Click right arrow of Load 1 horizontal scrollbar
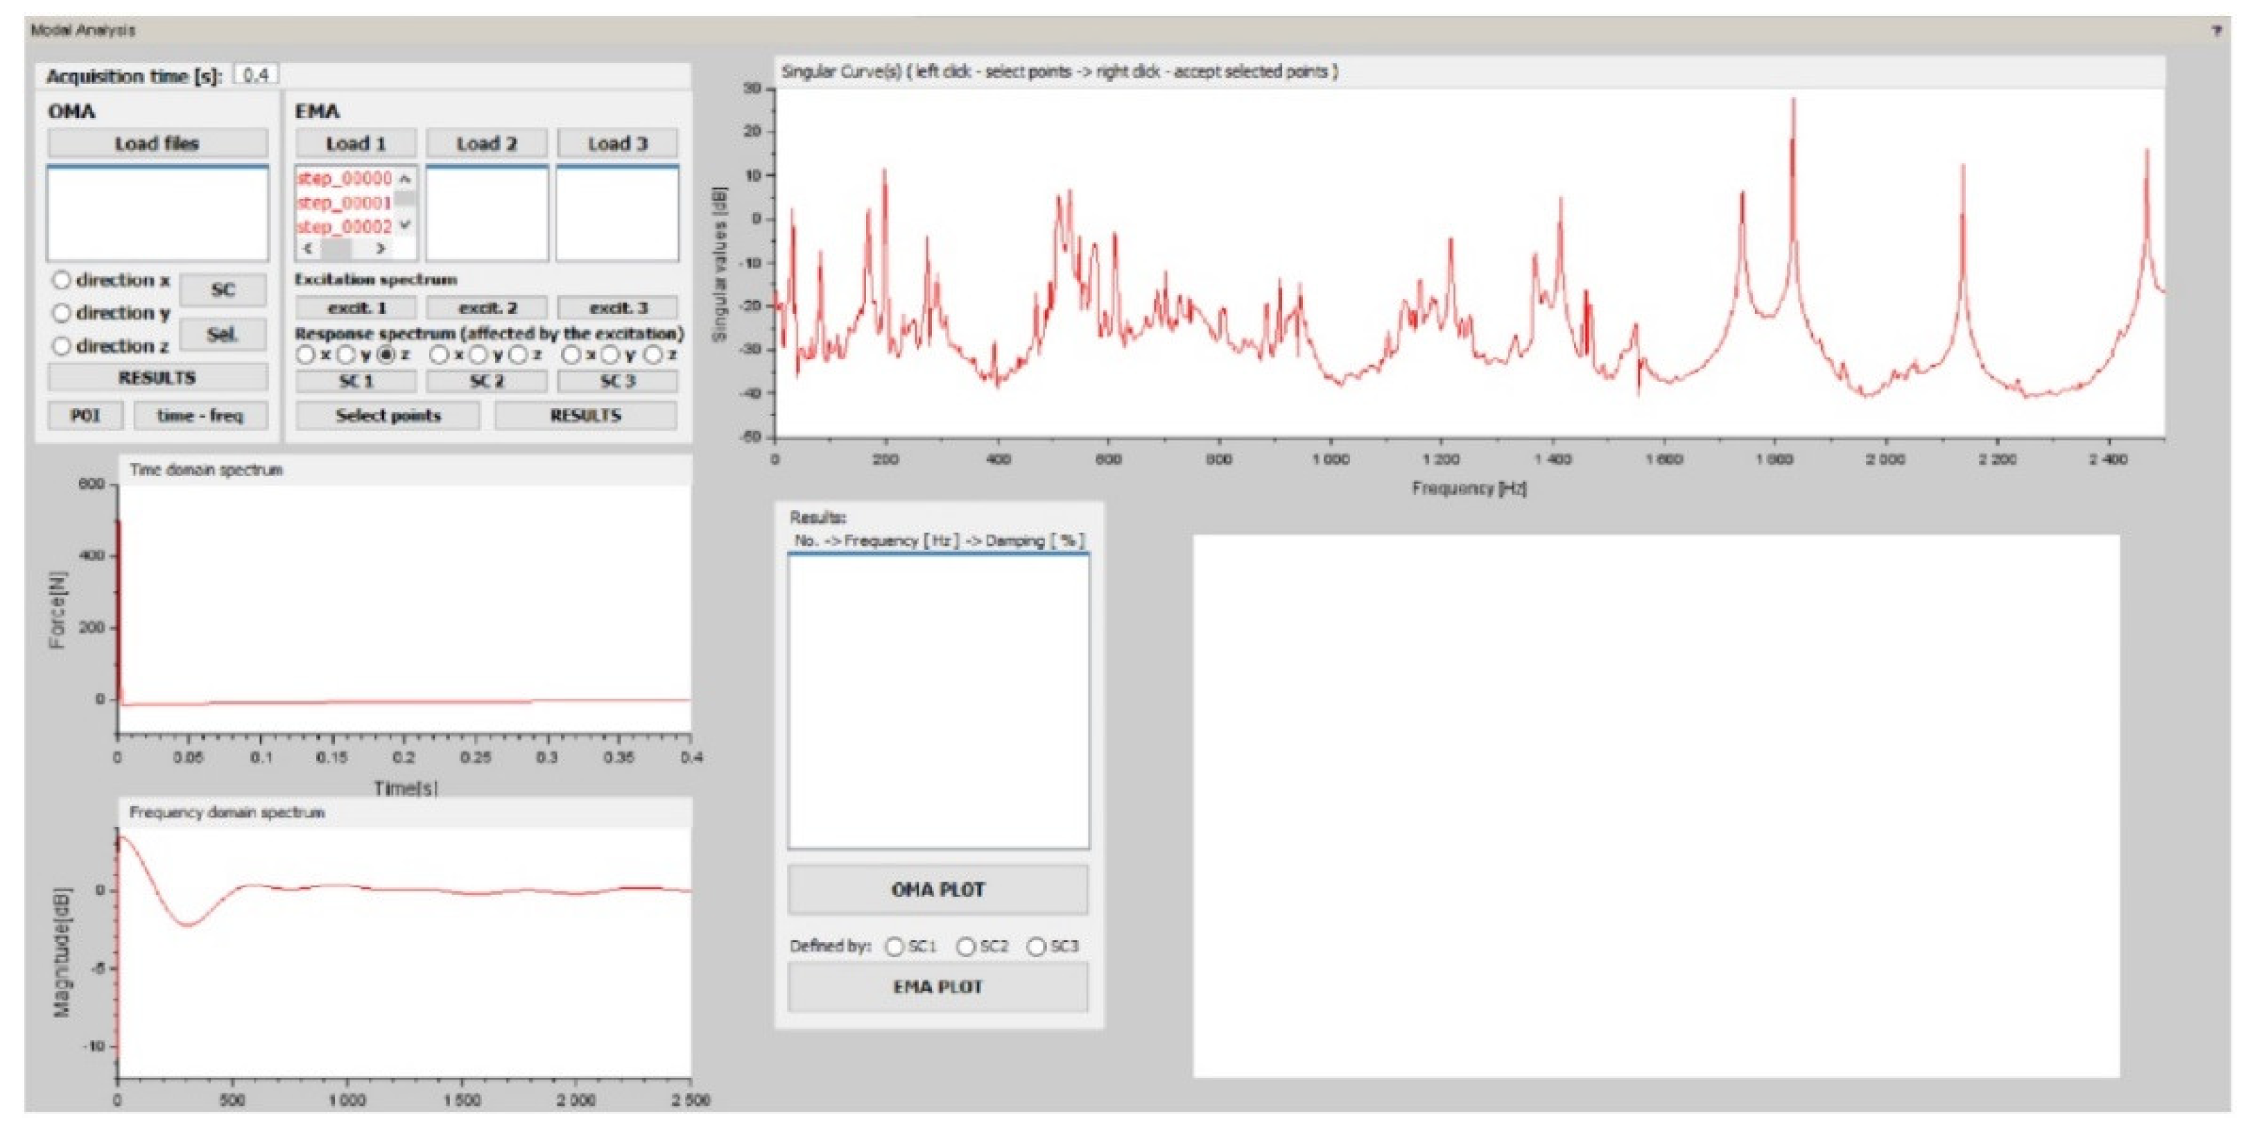This screenshot has height=1134, width=2257. coord(380,249)
